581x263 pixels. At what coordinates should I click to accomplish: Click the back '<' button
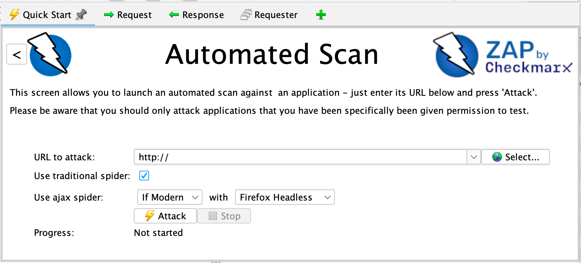17,54
